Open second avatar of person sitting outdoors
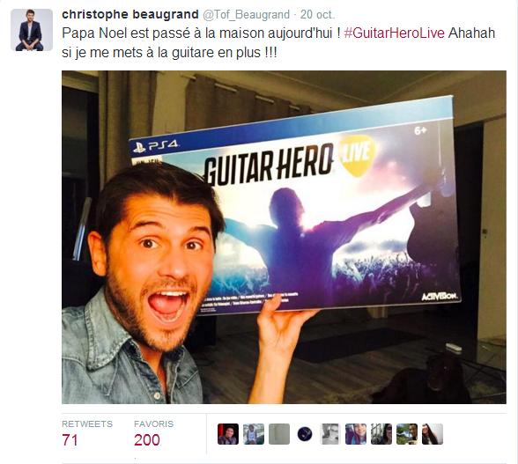The image size is (518, 464). tap(254, 434)
